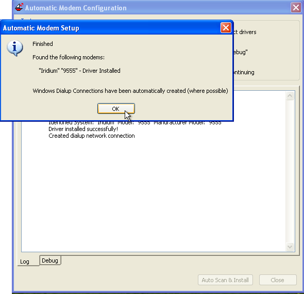This screenshot has height=294, width=304.
Task: Switch to the Debug tab
Action: coord(50,260)
